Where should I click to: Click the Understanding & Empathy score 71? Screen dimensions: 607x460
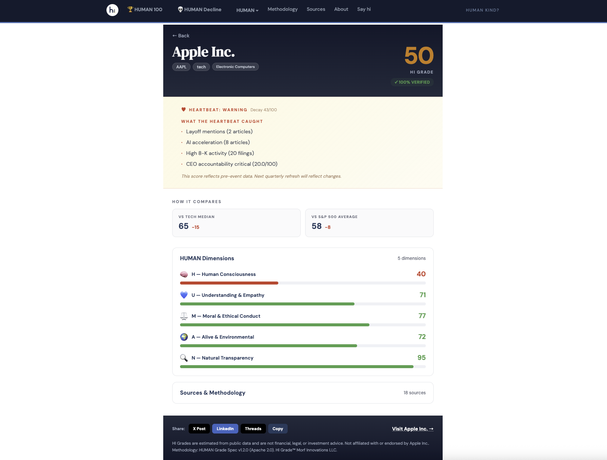pos(423,295)
